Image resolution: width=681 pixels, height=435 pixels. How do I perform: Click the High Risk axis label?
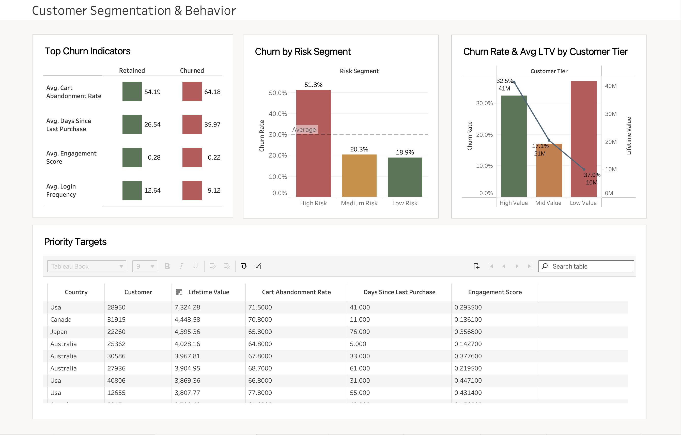[x=313, y=203]
